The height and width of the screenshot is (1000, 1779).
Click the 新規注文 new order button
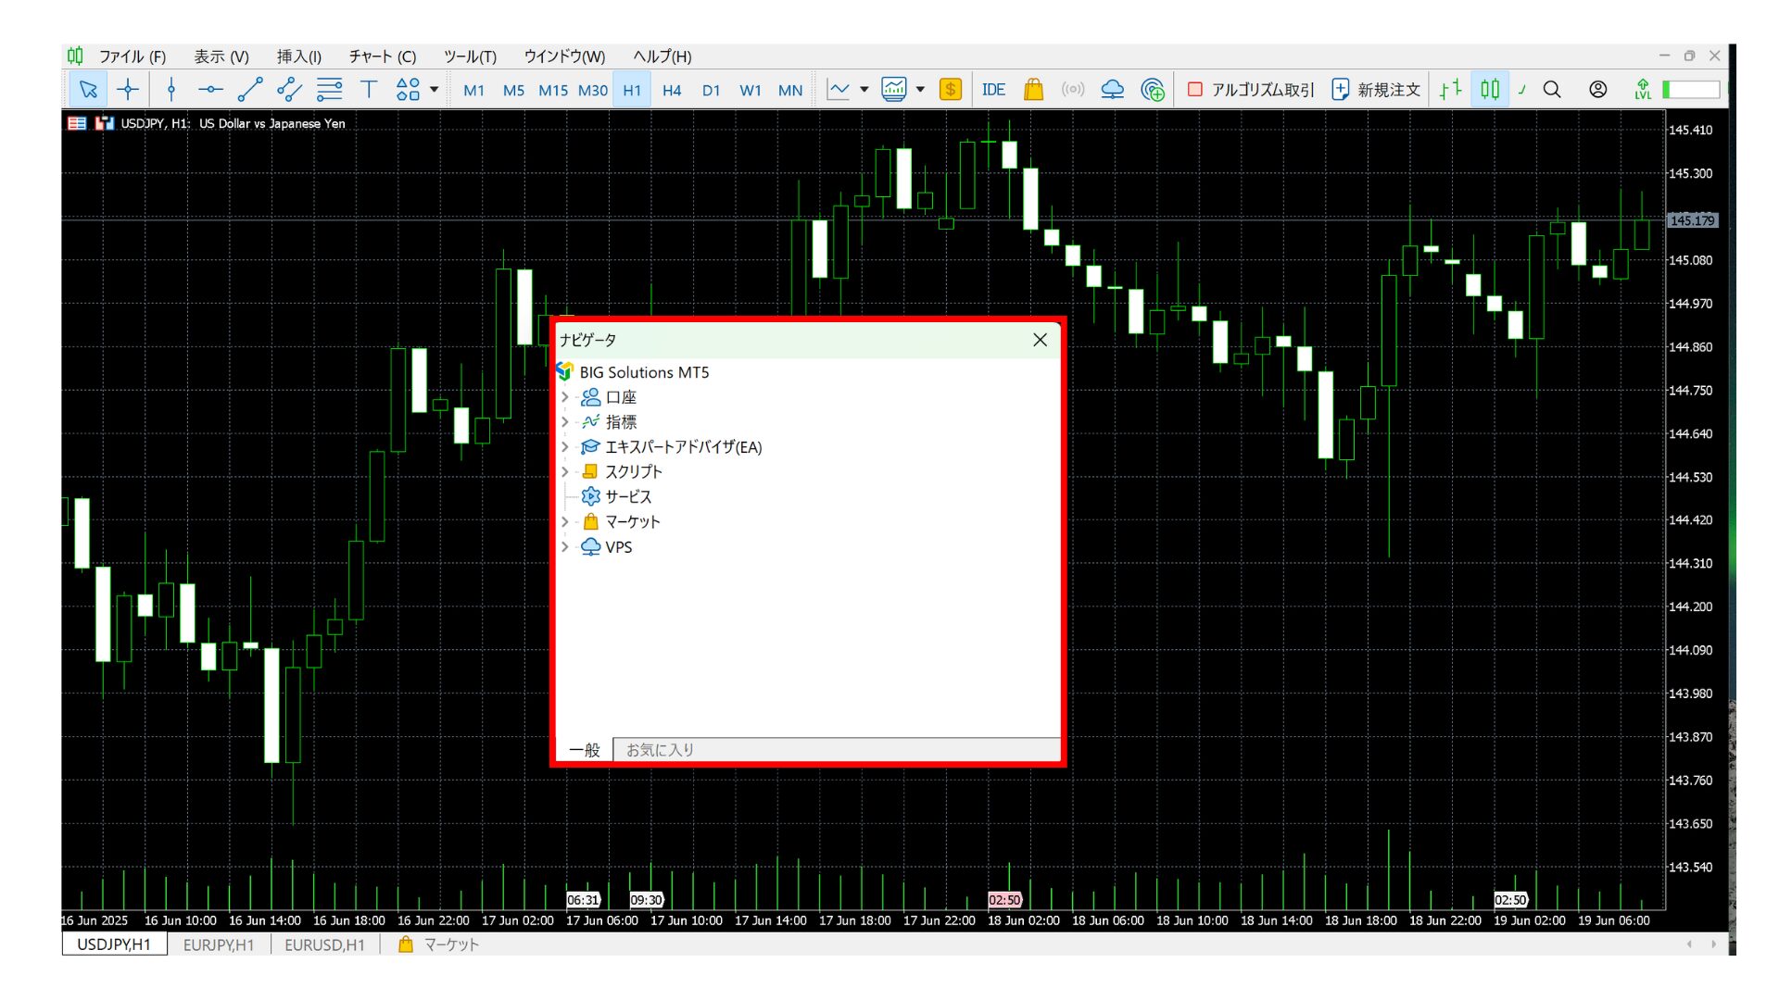click(x=1376, y=90)
